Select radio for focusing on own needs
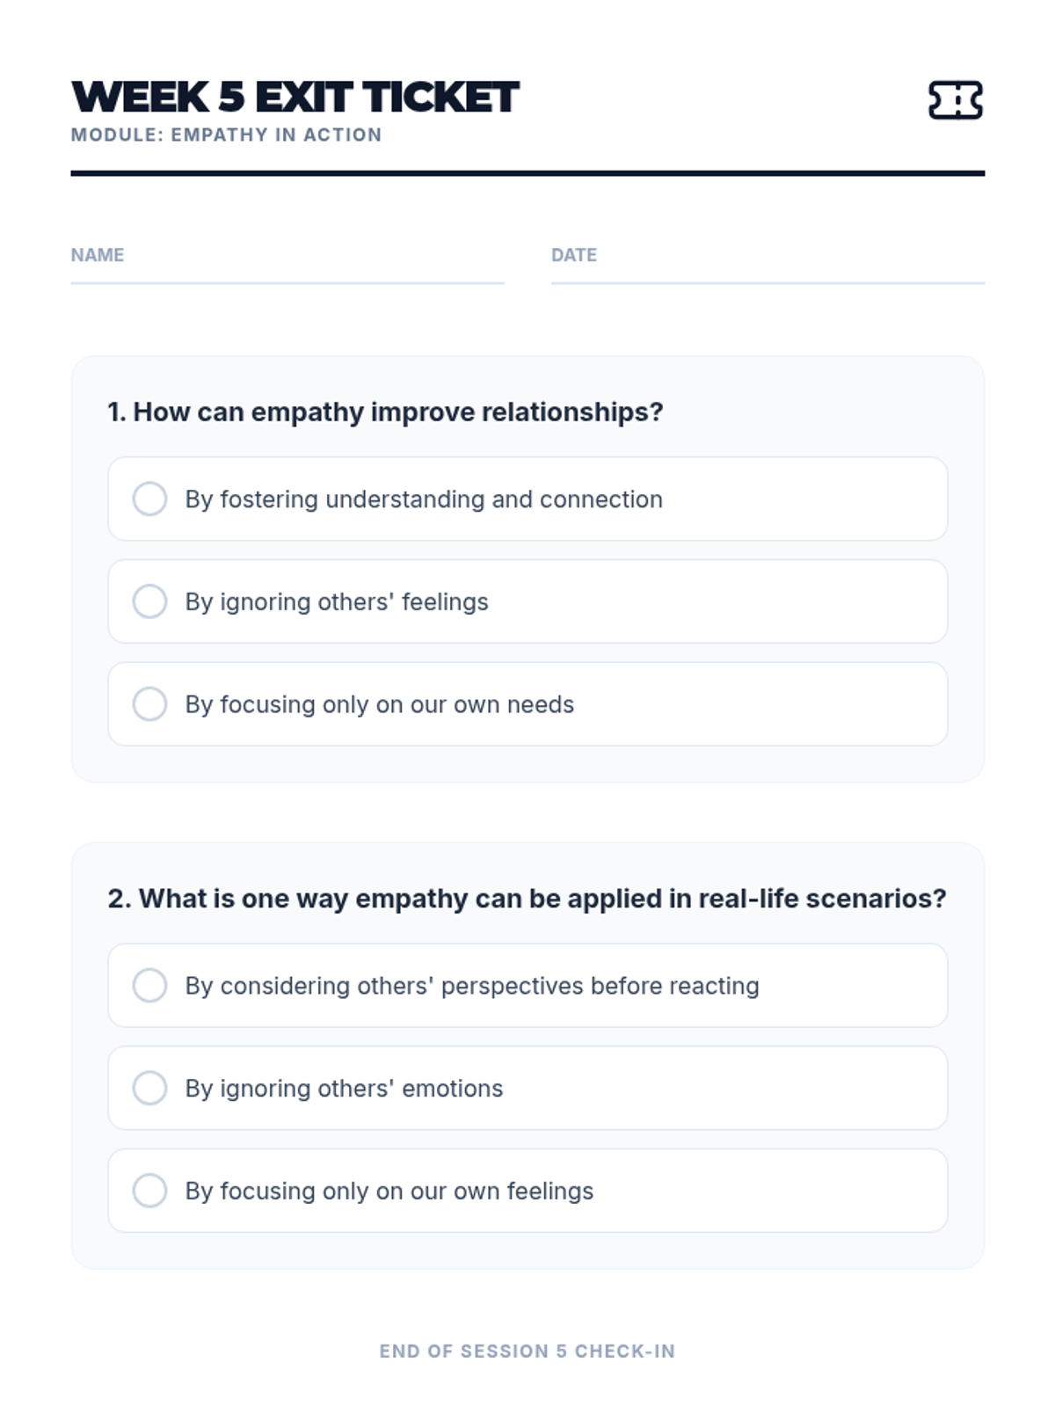This screenshot has height=1407, width=1055. (149, 704)
